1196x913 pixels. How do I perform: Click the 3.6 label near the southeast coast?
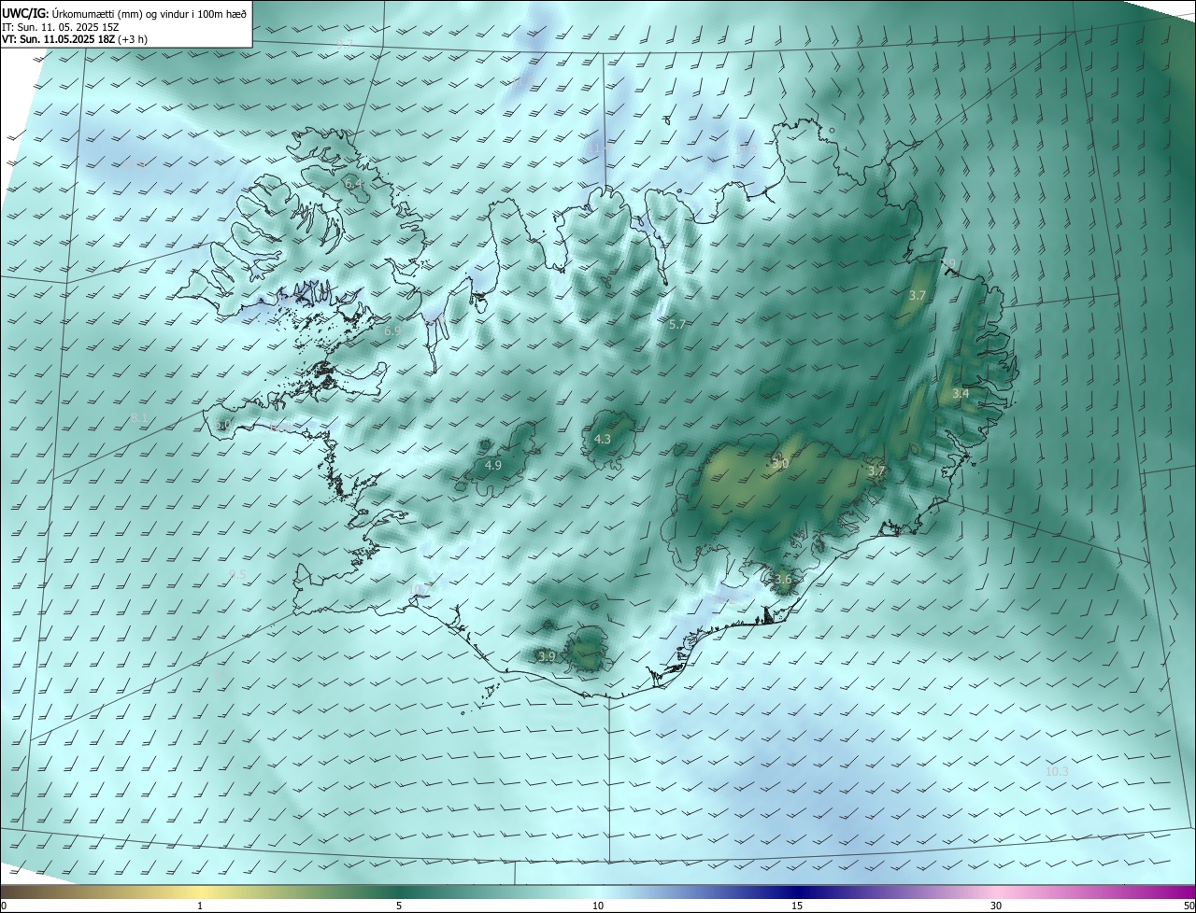783,579
